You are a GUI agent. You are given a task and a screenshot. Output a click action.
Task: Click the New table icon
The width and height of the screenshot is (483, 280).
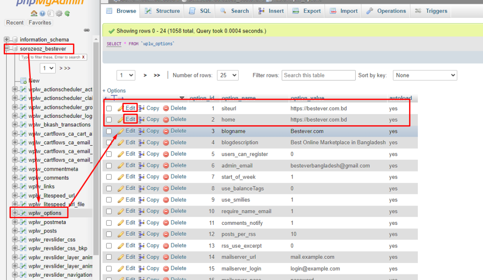point(23,81)
